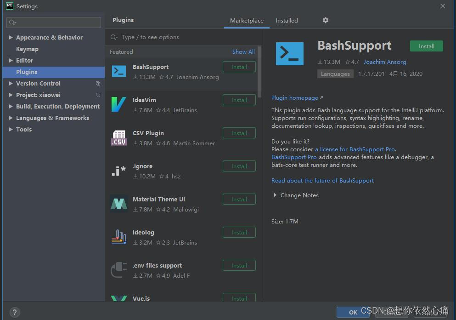The width and height of the screenshot is (456, 320).
Task: Install the IdeaVim plugin
Action: click(x=239, y=100)
